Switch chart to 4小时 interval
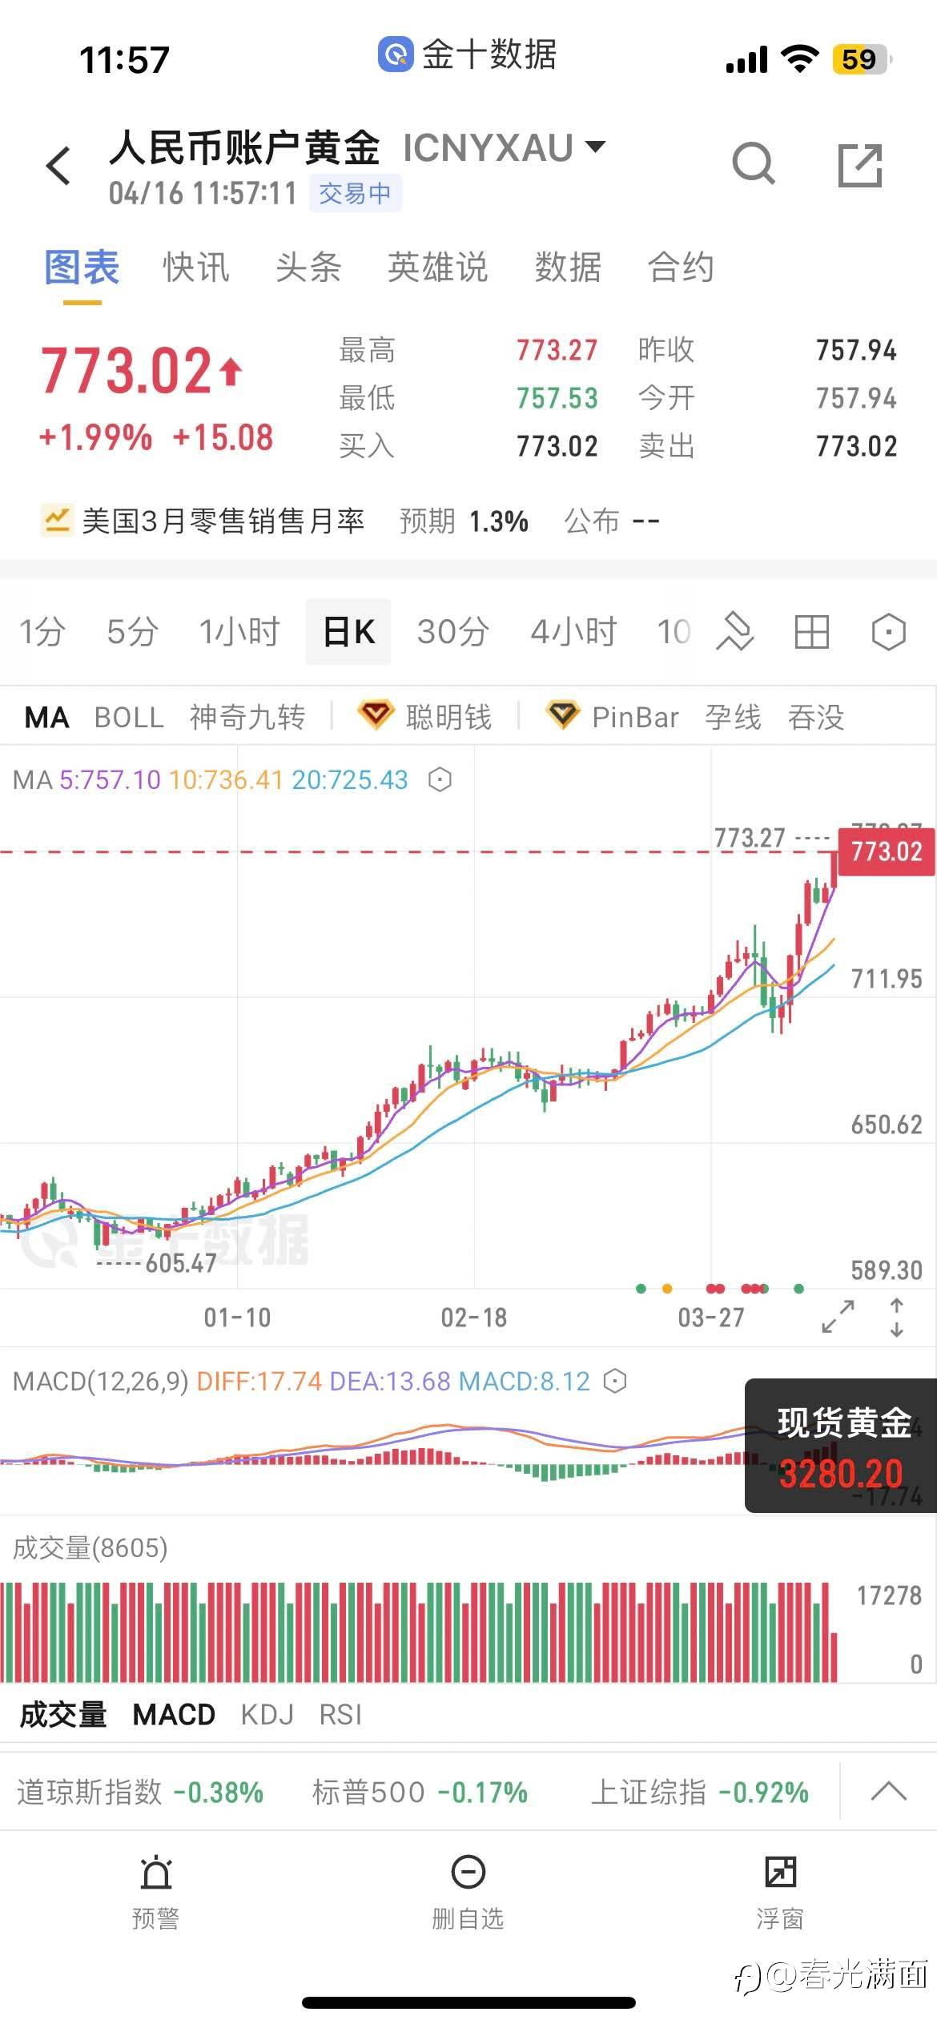The image size is (937, 2028). (574, 632)
